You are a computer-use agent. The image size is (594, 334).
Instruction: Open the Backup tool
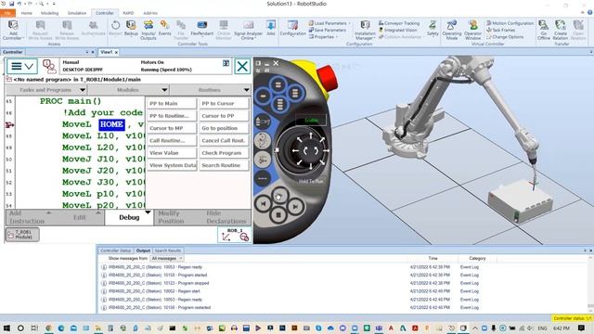tap(131, 29)
